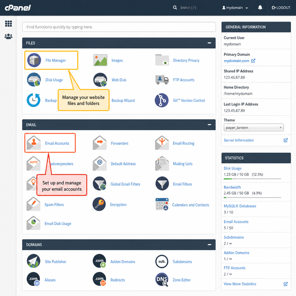Open the home grid icon in sidebar
Viewport: 296px width, 296px height.
coord(8,24)
